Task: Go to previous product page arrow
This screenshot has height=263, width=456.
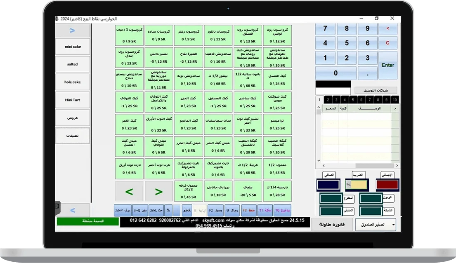Action: pos(129,192)
